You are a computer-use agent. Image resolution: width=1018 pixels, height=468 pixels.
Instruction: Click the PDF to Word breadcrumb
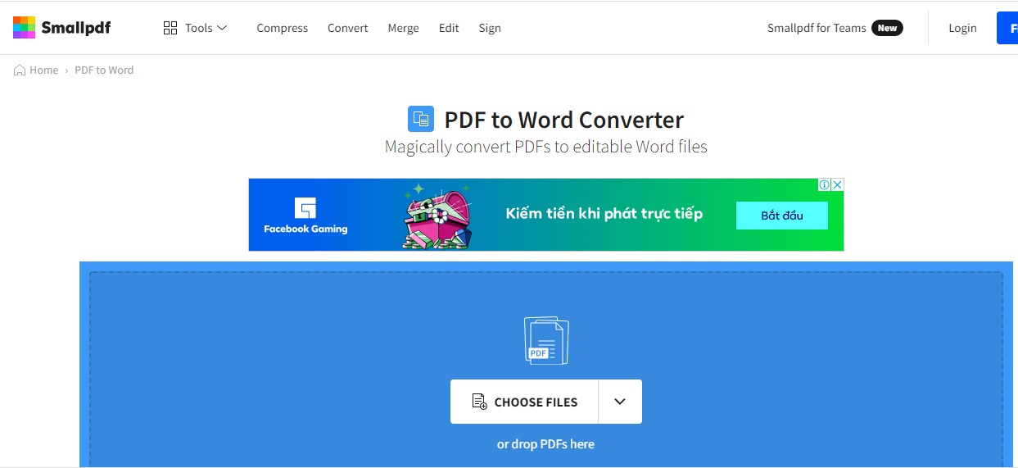click(104, 70)
